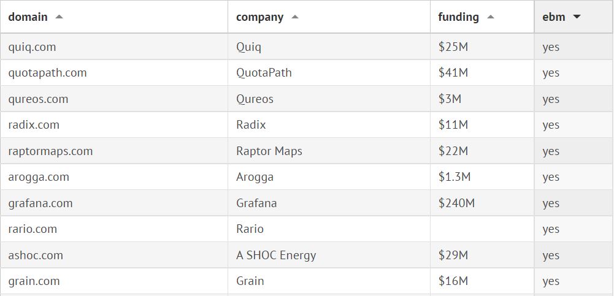Click the company column sort arrow
Image resolution: width=614 pixels, height=296 pixels.
[x=295, y=17]
